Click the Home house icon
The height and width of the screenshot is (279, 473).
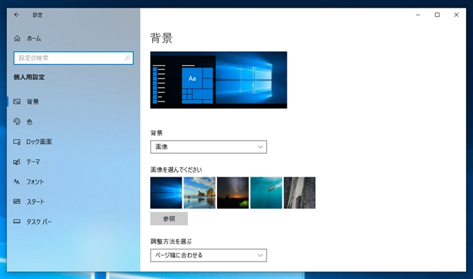[17, 38]
